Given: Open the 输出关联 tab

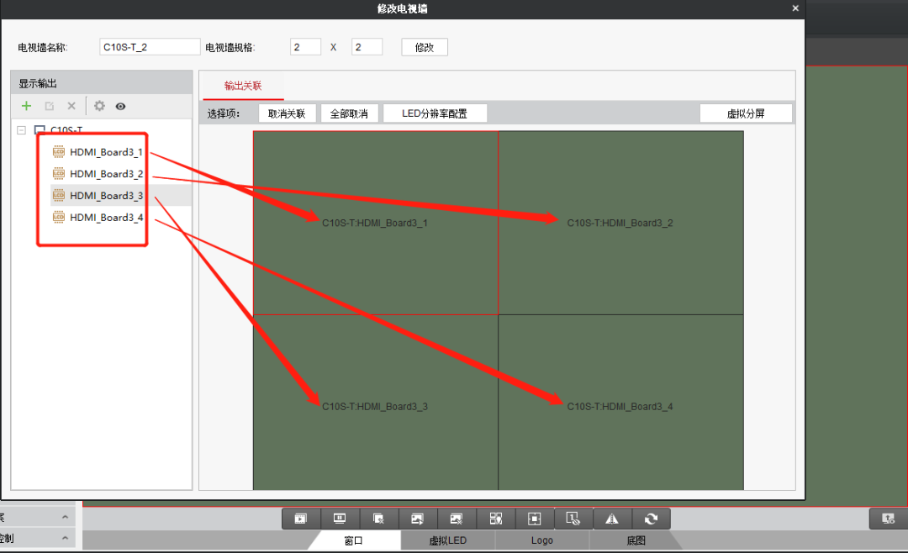Looking at the screenshot, I should (x=243, y=86).
